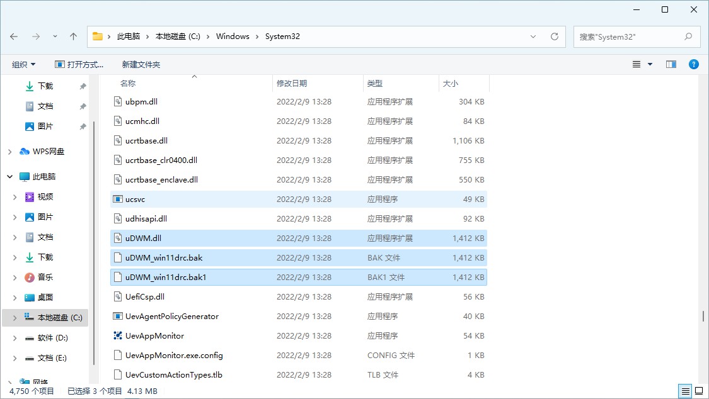
Task: Click Windows in the address breadcrumb
Action: (x=233, y=37)
